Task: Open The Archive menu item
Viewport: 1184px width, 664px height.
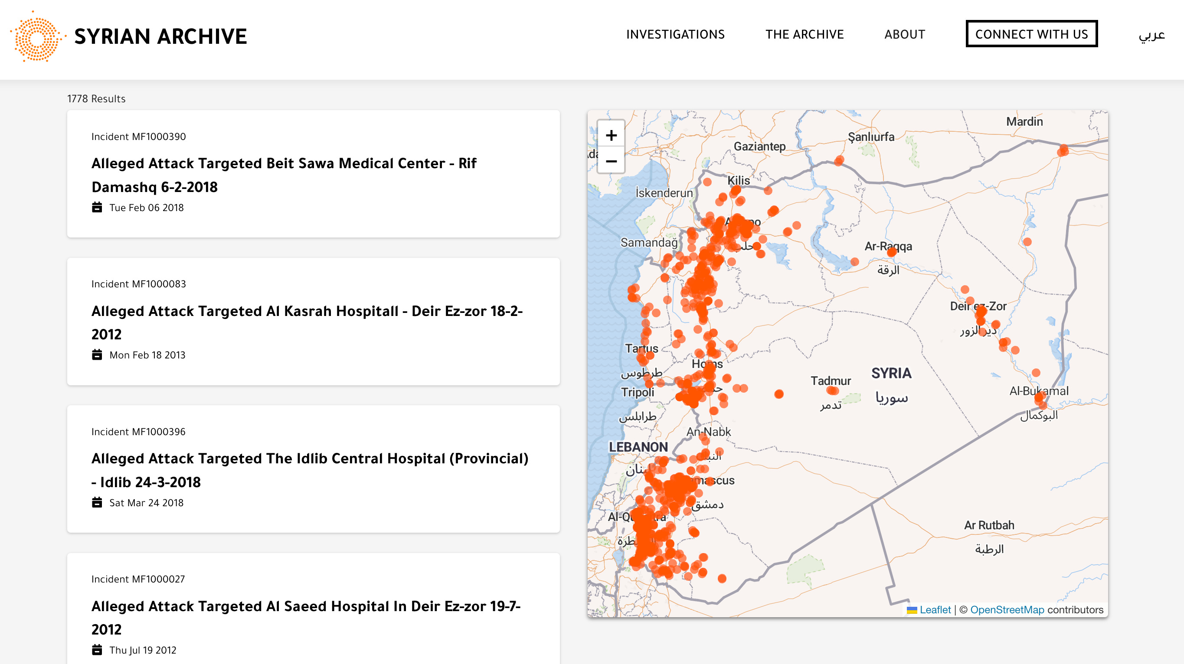Action: [805, 34]
